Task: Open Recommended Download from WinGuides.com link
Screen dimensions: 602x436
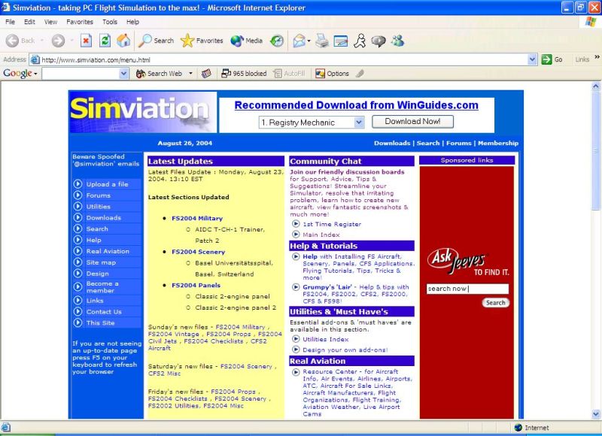Action: tap(356, 105)
